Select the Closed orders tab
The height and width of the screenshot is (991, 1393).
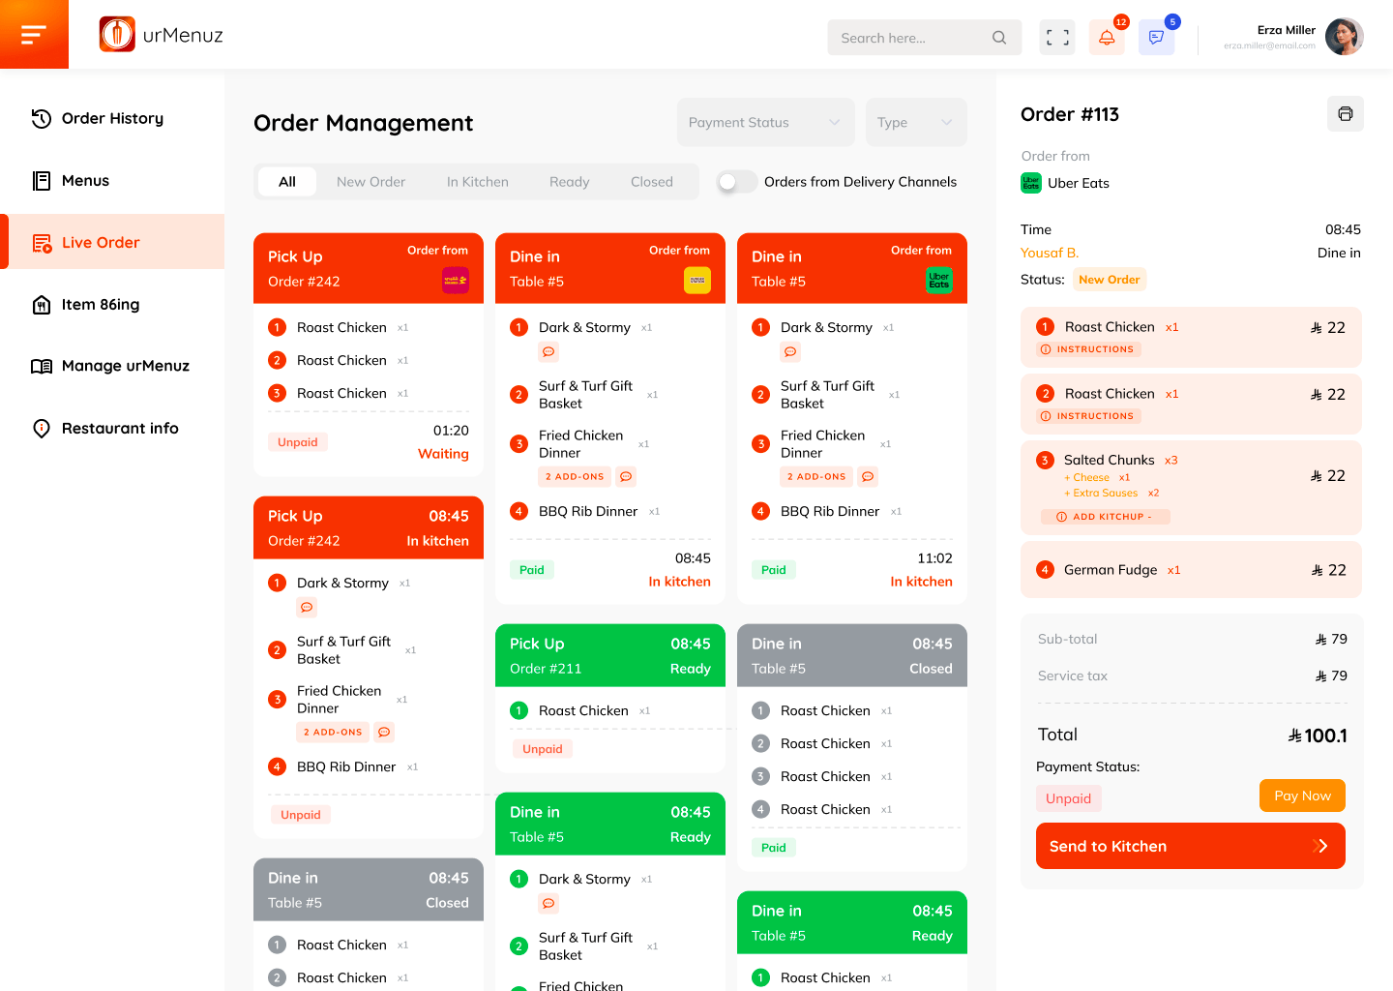[651, 182]
